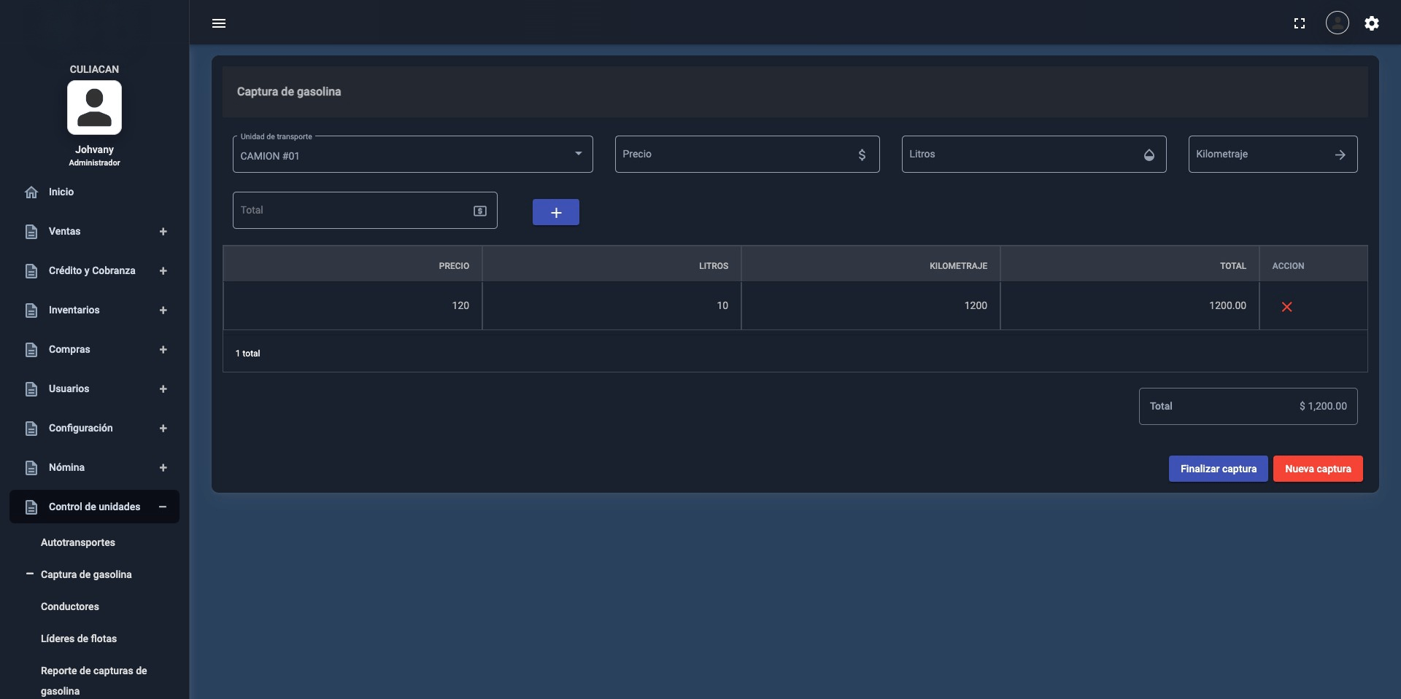Add entry with the blue plus button
Screen dimensions: 1401x699
pos(556,212)
